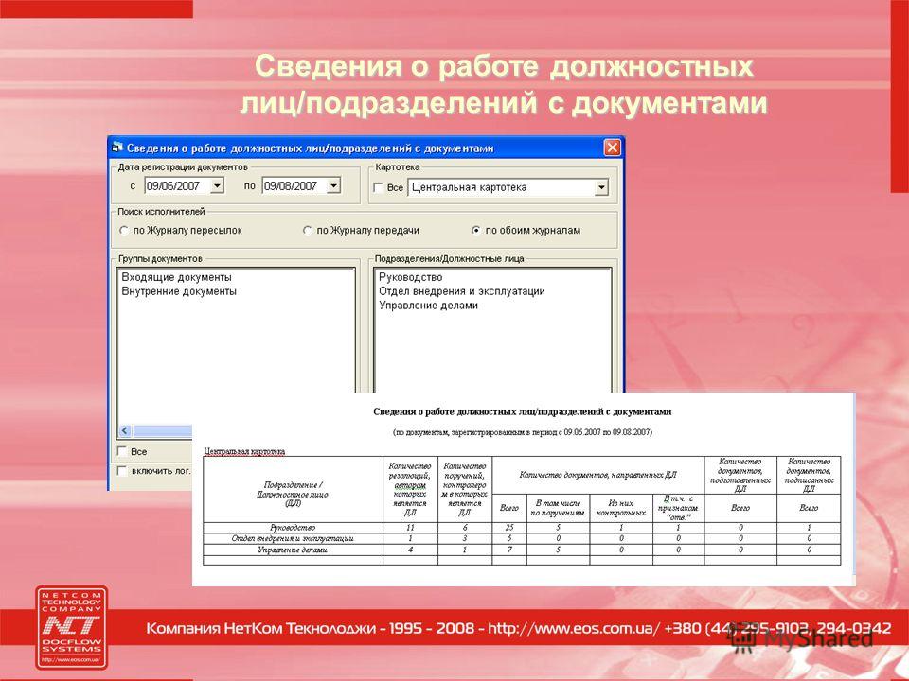Click the Из них контрольных column header
The width and height of the screenshot is (909, 681).
[x=621, y=508]
